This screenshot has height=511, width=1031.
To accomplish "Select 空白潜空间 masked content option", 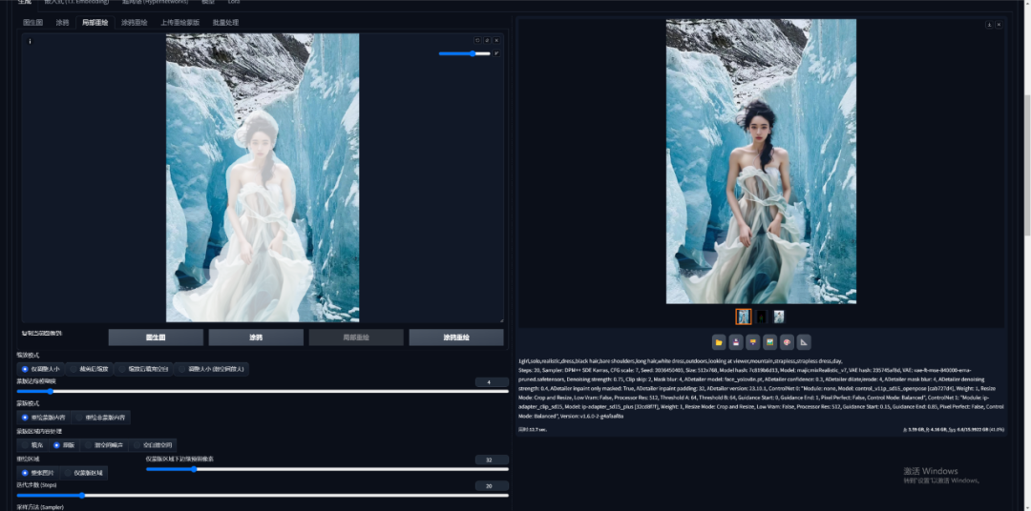I will [153, 445].
